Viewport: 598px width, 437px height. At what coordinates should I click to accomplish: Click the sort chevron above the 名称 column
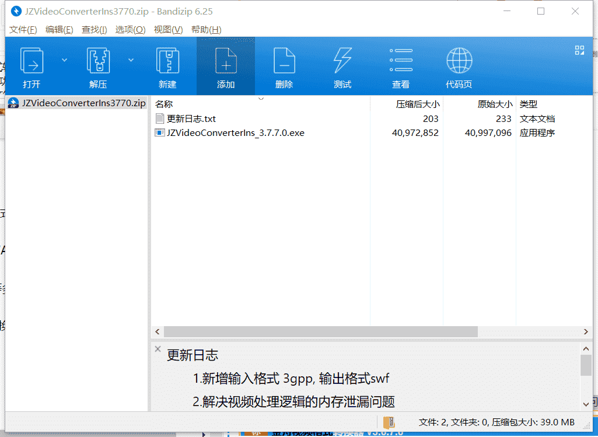pos(261,99)
